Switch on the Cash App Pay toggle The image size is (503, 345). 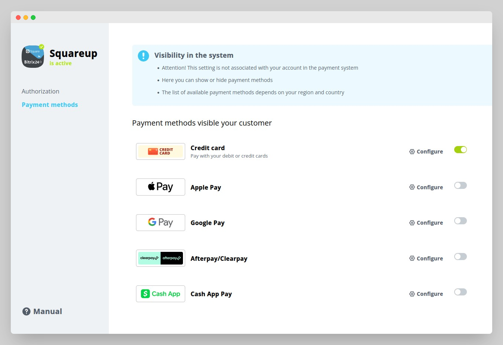tap(461, 292)
